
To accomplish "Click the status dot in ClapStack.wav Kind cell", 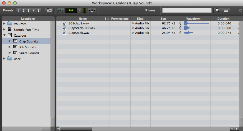I will (x=133, y=32).
